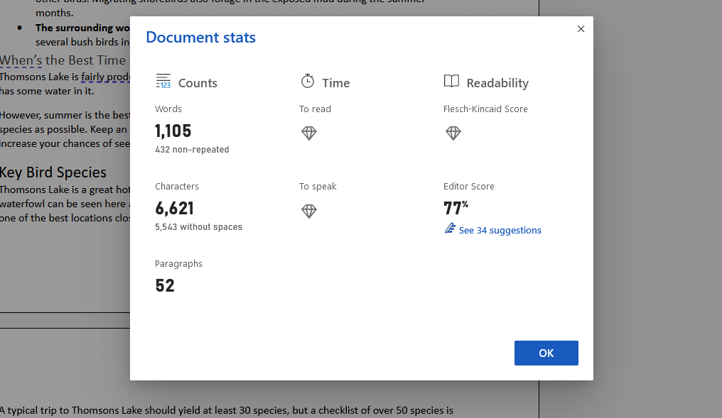Click the Counts word-count icon
This screenshot has width=722, height=418.
click(163, 82)
